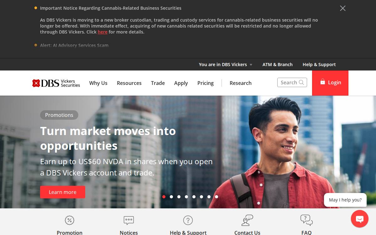
Task: Close the important notice banner
Action: [x=343, y=8]
